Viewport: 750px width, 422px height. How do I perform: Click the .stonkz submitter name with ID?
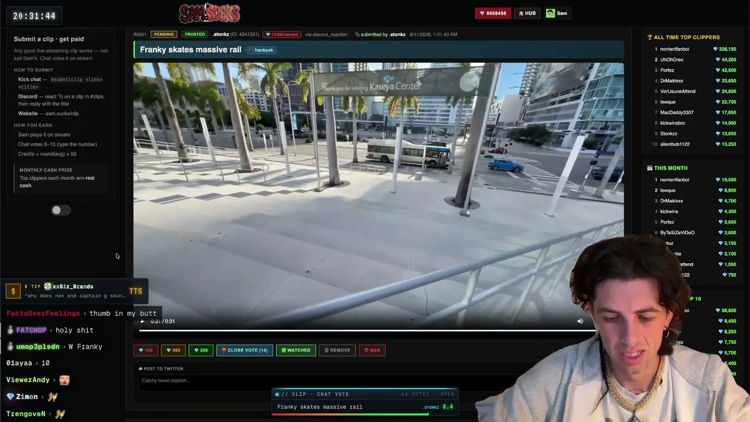(236, 35)
